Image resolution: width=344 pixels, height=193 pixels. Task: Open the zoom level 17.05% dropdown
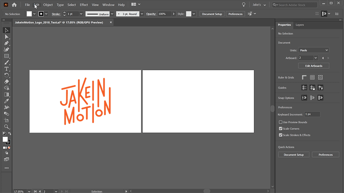click(29, 191)
